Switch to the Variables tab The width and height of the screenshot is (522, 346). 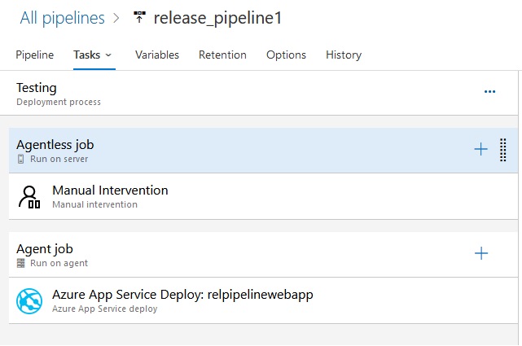[x=157, y=55]
